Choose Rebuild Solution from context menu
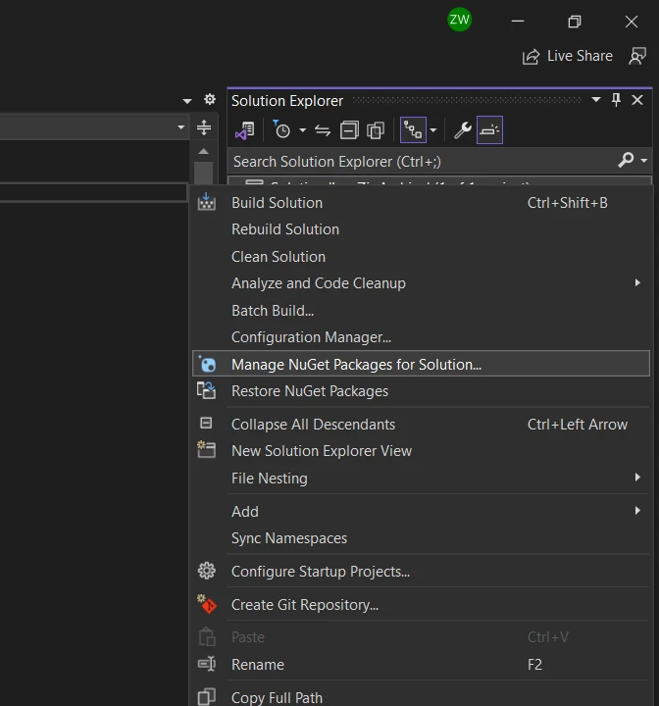659x706 pixels. pyautogui.click(x=285, y=229)
